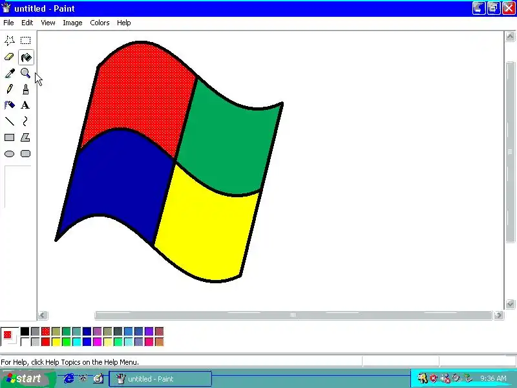The height and width of the screenshot is (388, 517).
Task: Pick the yellow color swatch
Action: coord(56,342)
